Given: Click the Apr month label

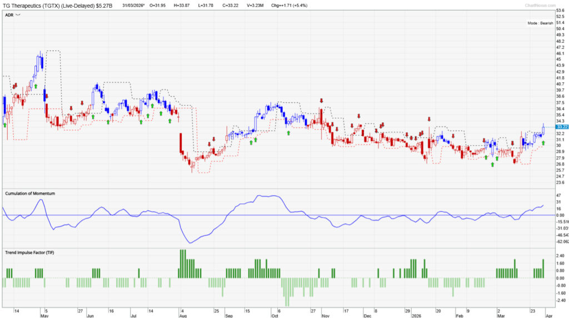Looking at the screenshot, I should [549, 316].
